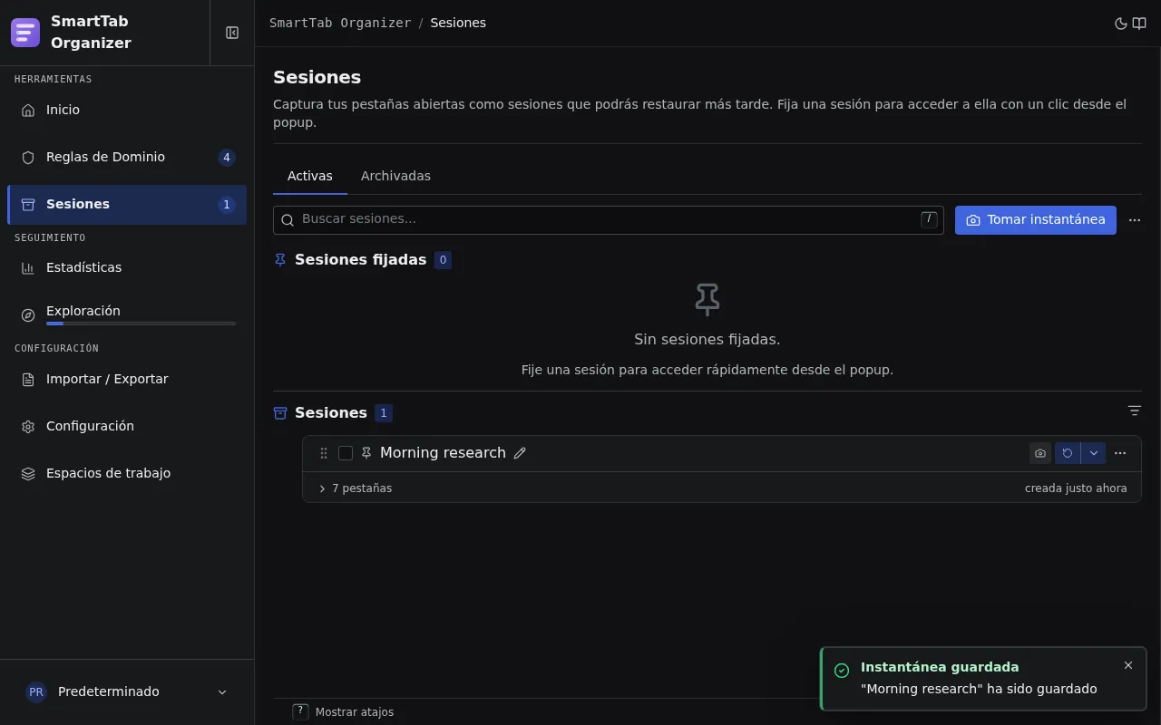1161x725 pixels.
Task: Click the Sesiones fijadas pin icon
Action: click(x=280, y=260)
